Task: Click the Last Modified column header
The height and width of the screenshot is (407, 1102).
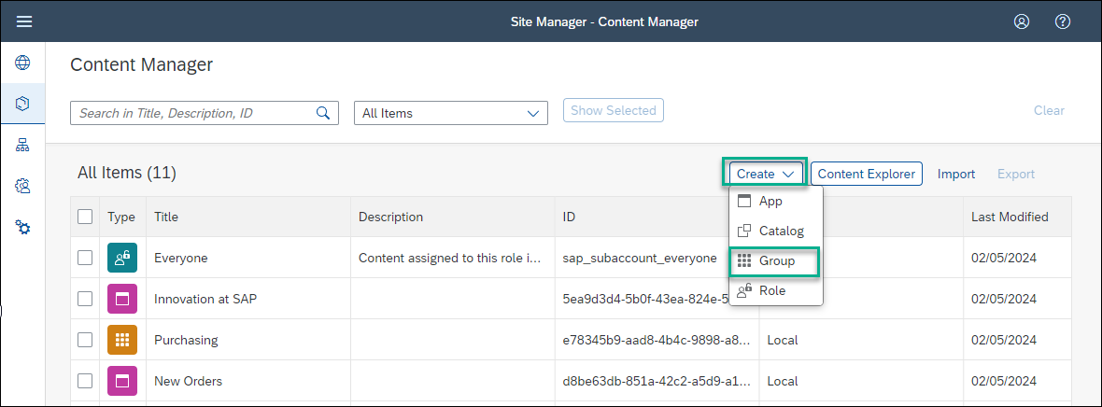Action: pyautogui.click(x=1017, y=217)
